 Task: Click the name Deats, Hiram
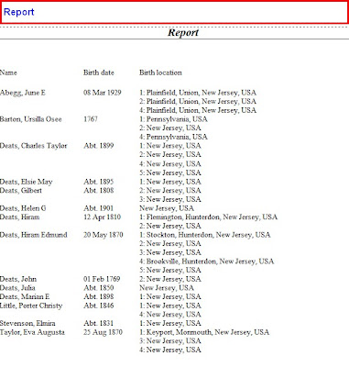(x=19, y=217)
